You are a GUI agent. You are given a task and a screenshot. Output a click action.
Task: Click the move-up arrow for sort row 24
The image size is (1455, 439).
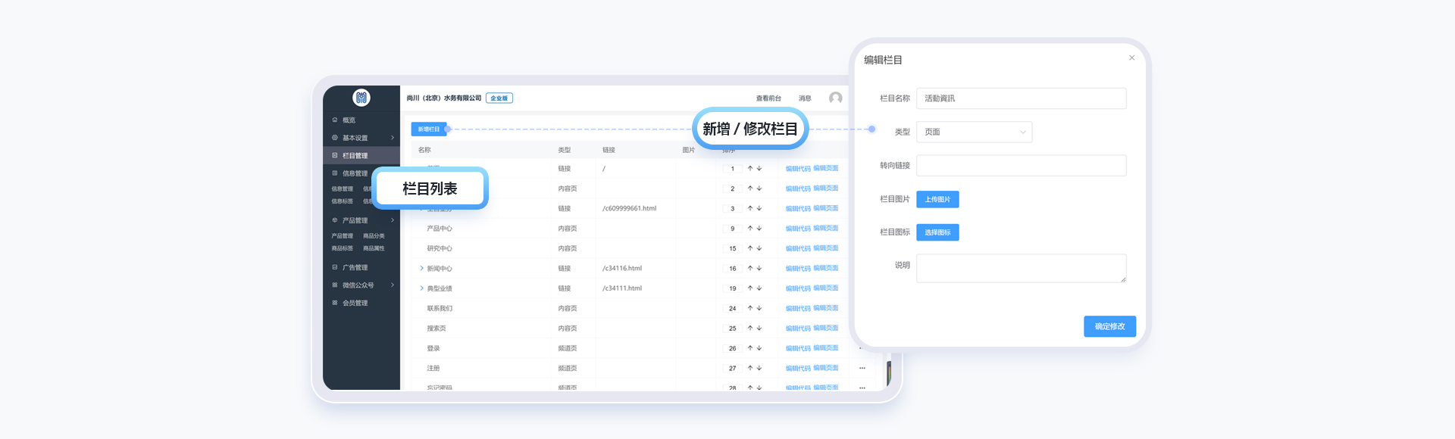[x=750, y=308]
